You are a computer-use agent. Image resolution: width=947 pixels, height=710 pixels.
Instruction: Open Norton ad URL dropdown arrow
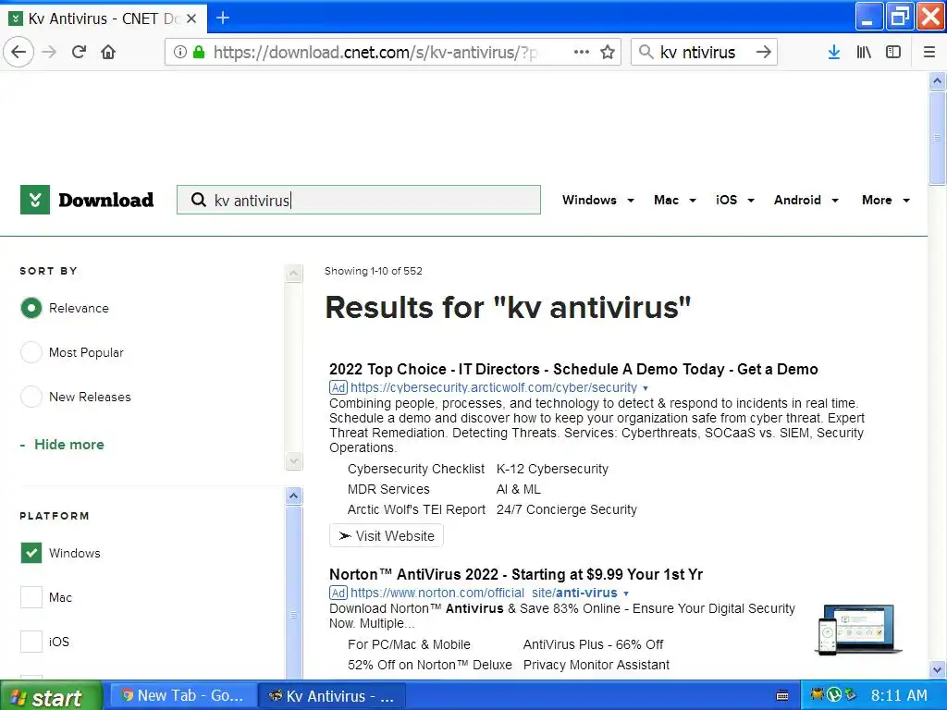tap(626, 594)
